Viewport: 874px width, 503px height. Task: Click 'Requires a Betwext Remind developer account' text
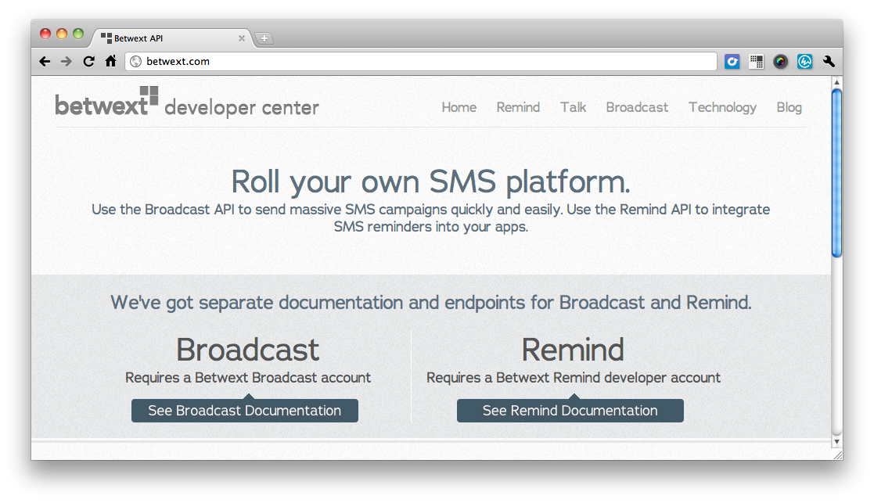click(573, 378)
